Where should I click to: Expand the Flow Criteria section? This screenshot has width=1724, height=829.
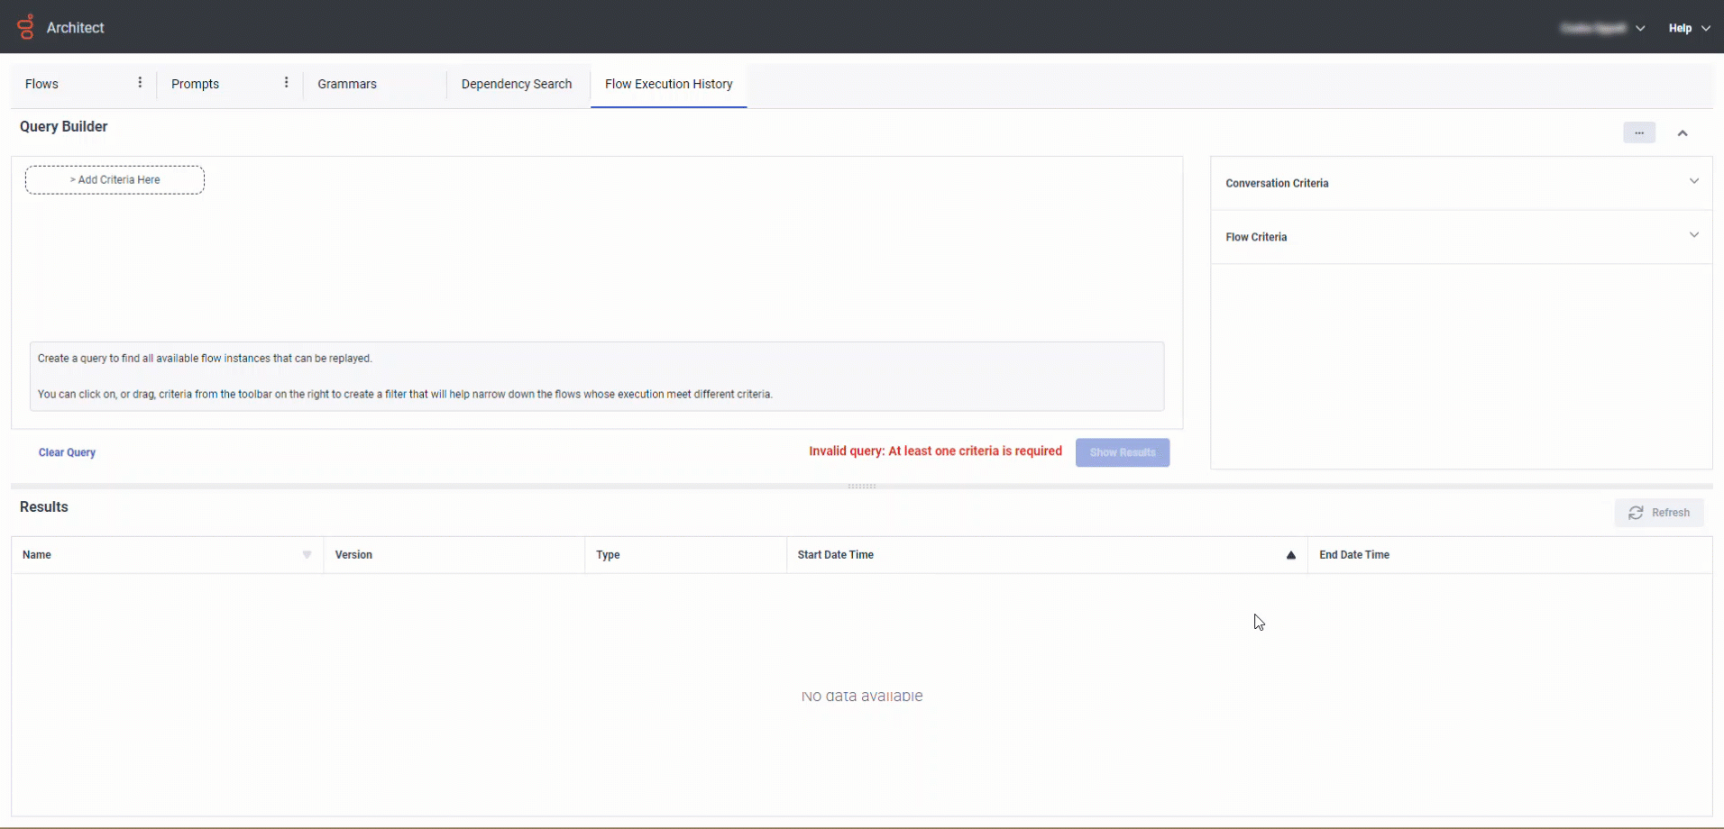(x=1694, y=234)
